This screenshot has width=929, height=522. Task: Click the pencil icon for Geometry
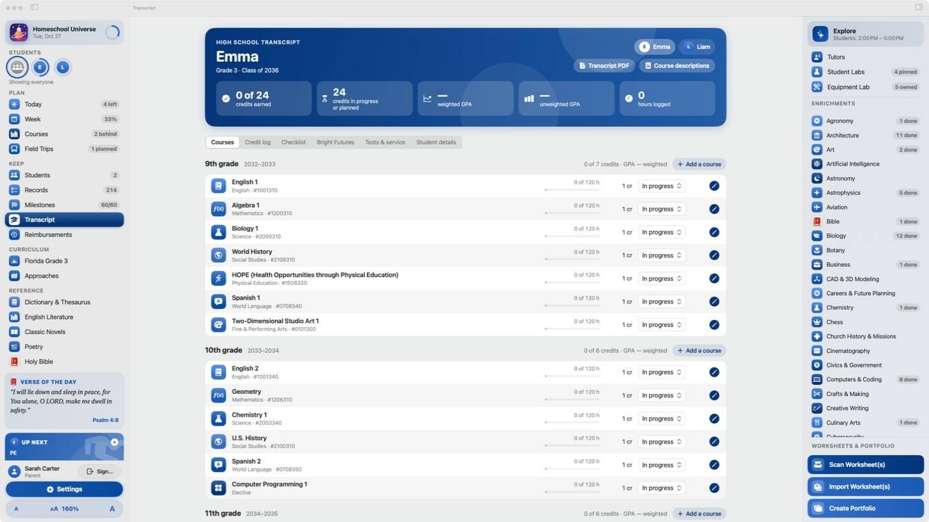714,395
